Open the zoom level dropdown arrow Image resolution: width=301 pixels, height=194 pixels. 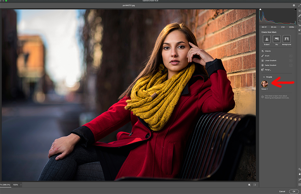[x=21, y=185]
